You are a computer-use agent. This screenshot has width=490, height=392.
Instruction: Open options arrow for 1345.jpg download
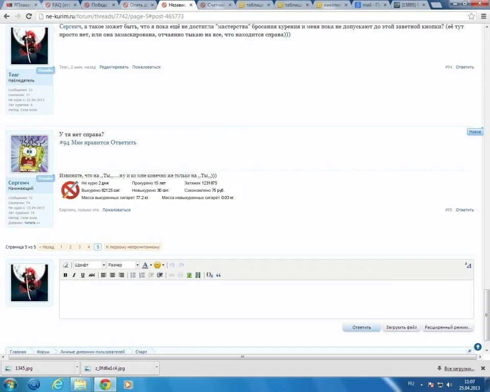77,368
